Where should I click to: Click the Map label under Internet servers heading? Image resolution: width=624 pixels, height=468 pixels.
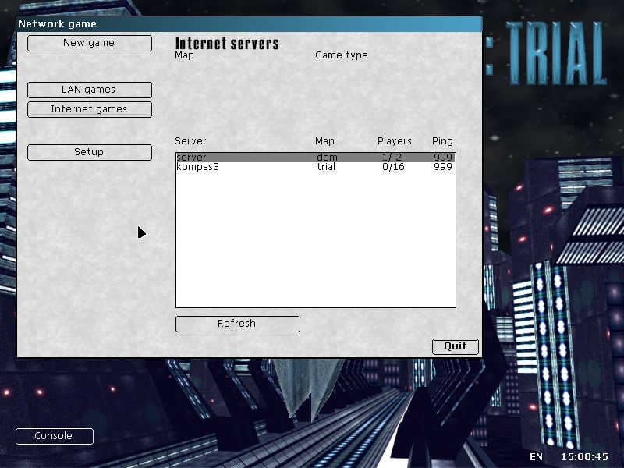[184, 55]
